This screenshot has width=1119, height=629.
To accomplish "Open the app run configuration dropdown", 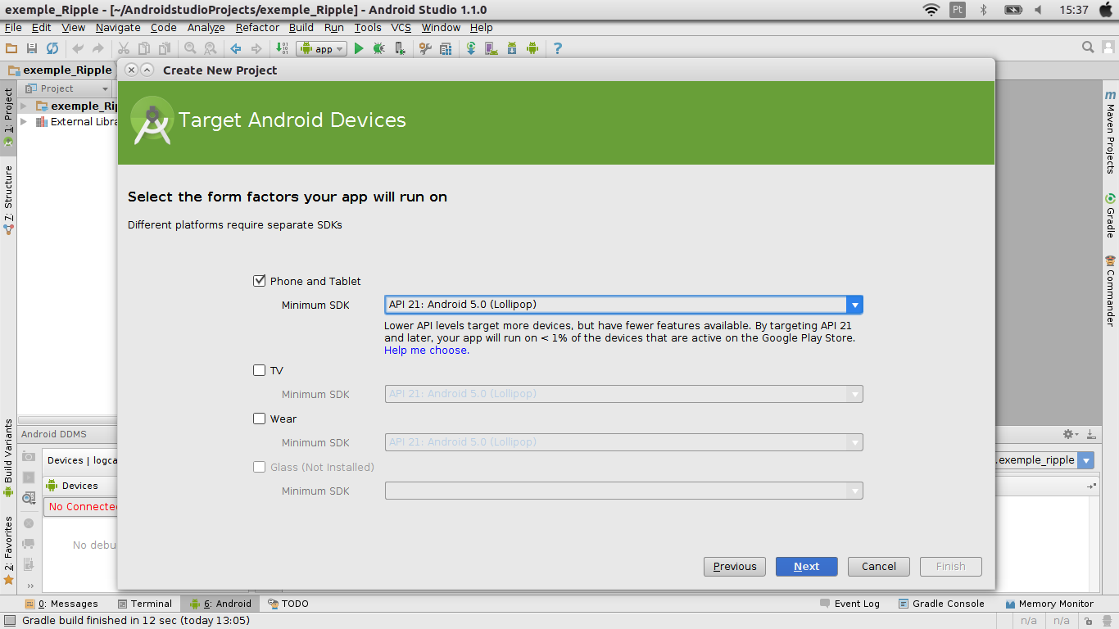I will 322,48.
